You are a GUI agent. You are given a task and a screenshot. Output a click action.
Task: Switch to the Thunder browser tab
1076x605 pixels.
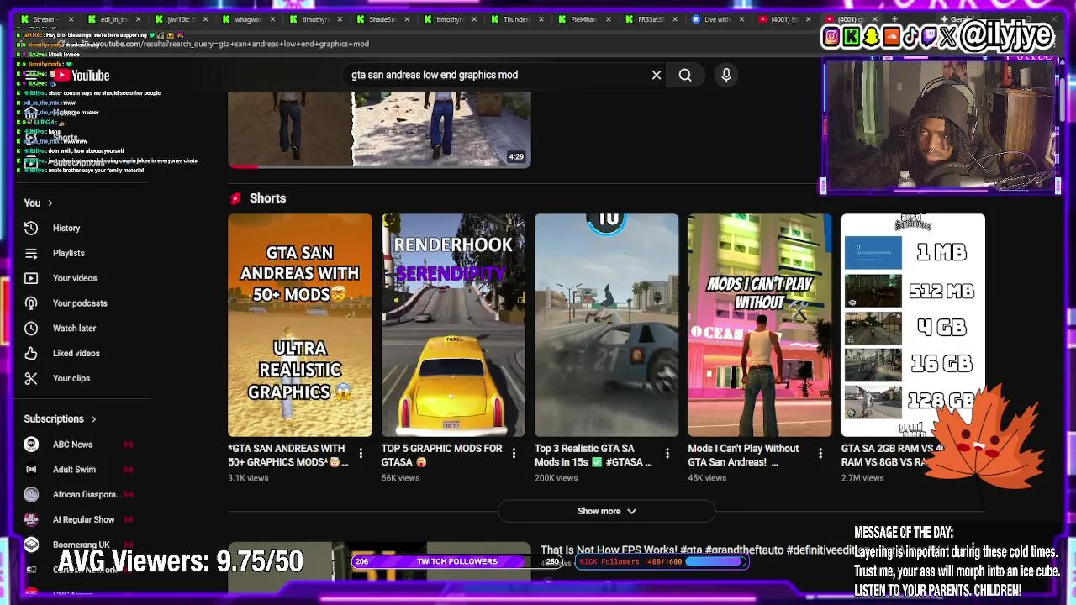(517, 19)
